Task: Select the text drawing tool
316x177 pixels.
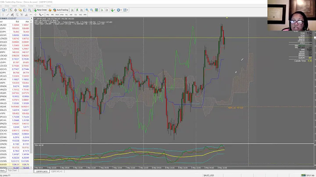Action: [22, 15]
